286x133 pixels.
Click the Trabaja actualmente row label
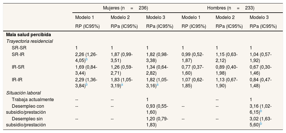coord(33,99)
